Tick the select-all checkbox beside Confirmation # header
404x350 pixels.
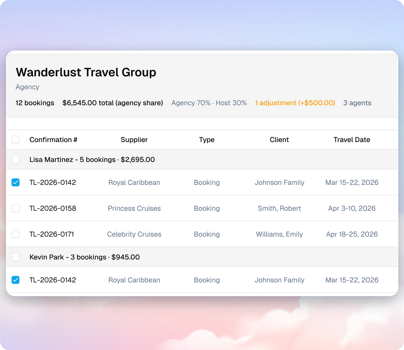click(x=15, y=140)
